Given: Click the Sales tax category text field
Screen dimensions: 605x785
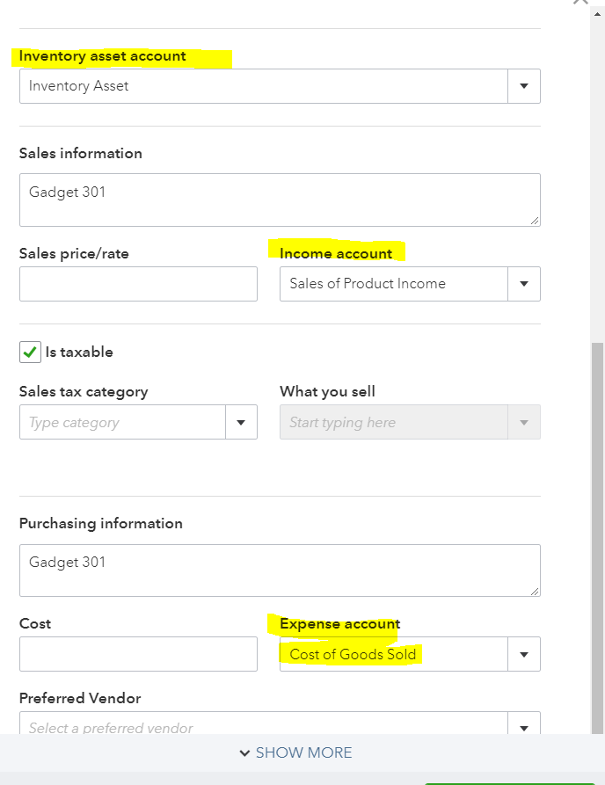Looking at the screenshot, I should click(x=122, y=423).
